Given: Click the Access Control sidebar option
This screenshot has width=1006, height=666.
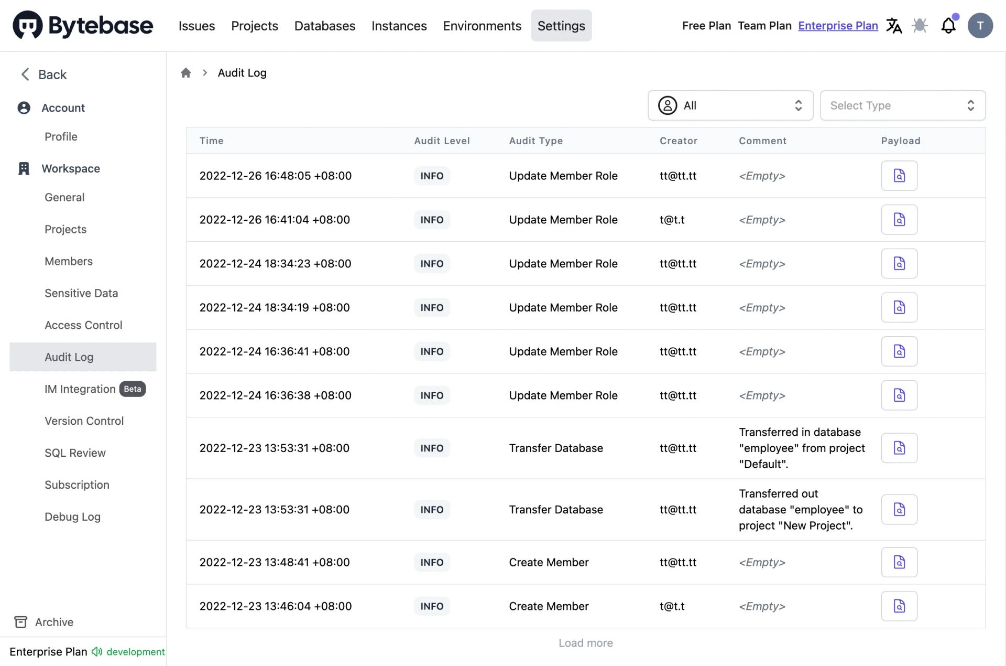Looking at the screenshot, I should [x=83, y=325].
